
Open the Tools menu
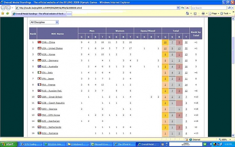tap(225, 14)
